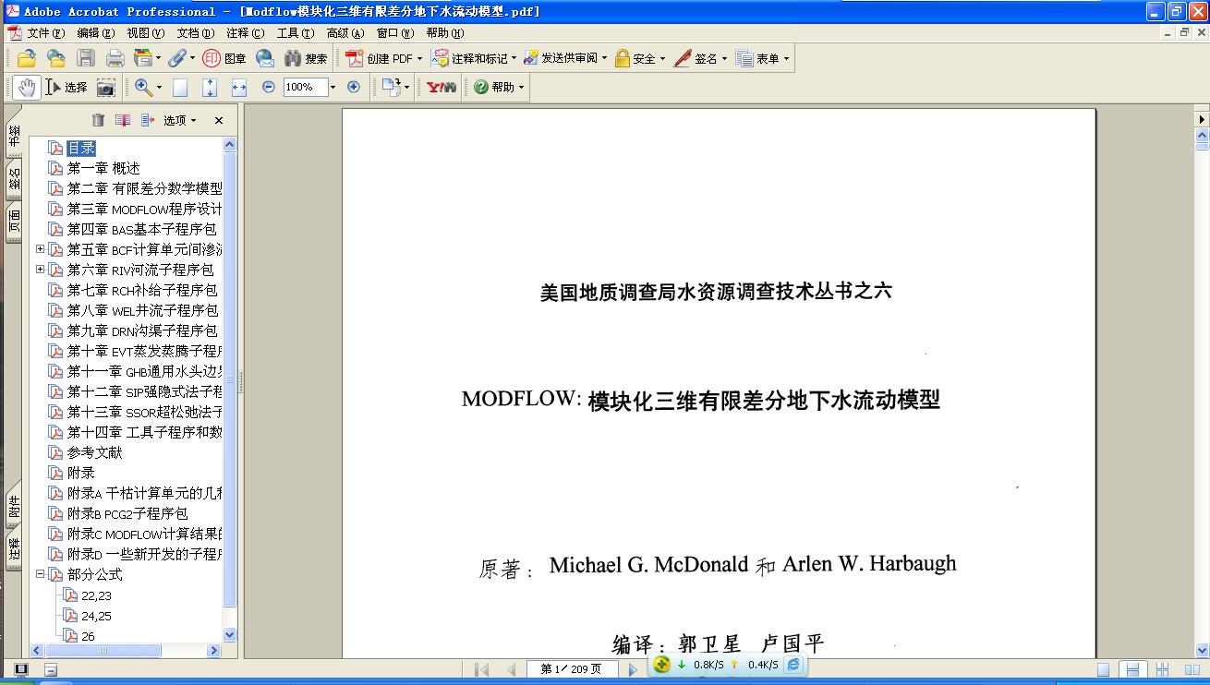Activate the 选择 text select tool

(67, 87)
